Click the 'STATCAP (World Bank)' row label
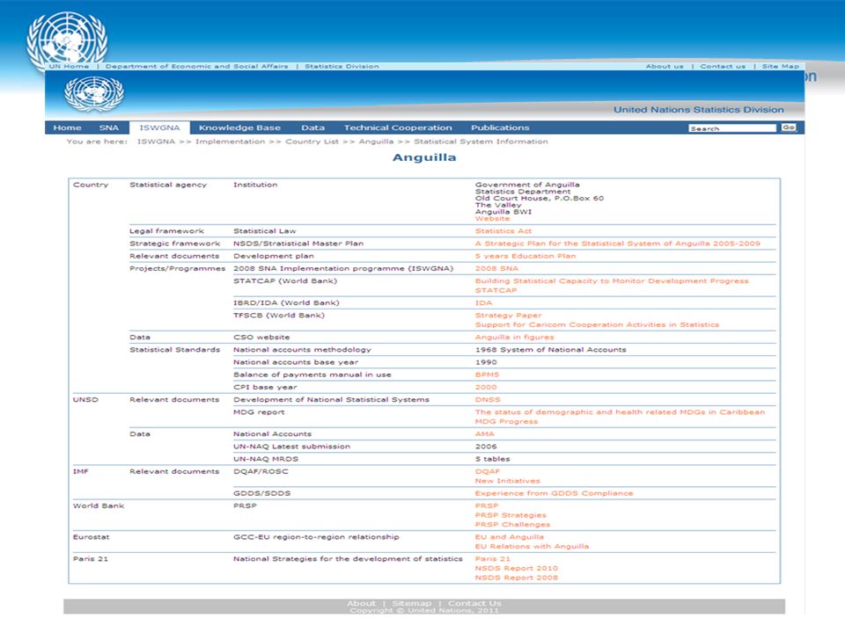Screen dimensions: 845x633 (x=285, y=281)
